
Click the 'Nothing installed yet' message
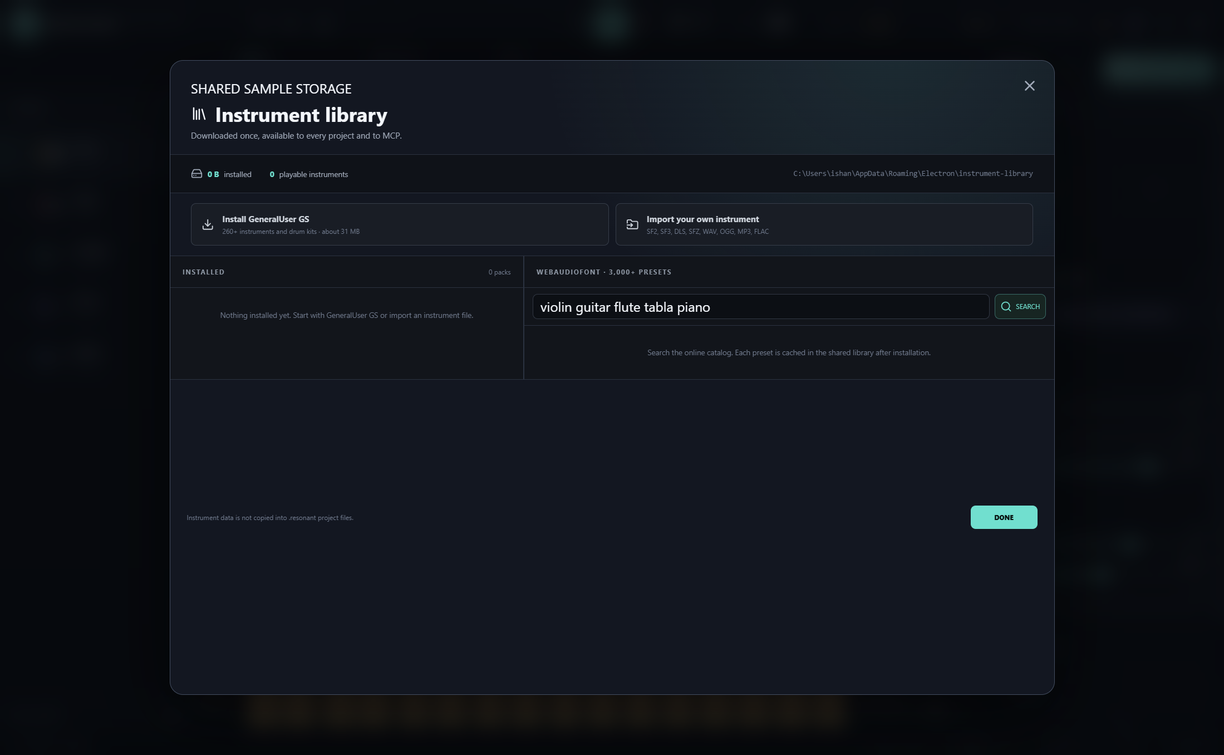click(346, 315)
